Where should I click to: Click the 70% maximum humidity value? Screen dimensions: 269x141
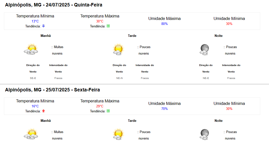pyautogui.click(x=164, y=109)
